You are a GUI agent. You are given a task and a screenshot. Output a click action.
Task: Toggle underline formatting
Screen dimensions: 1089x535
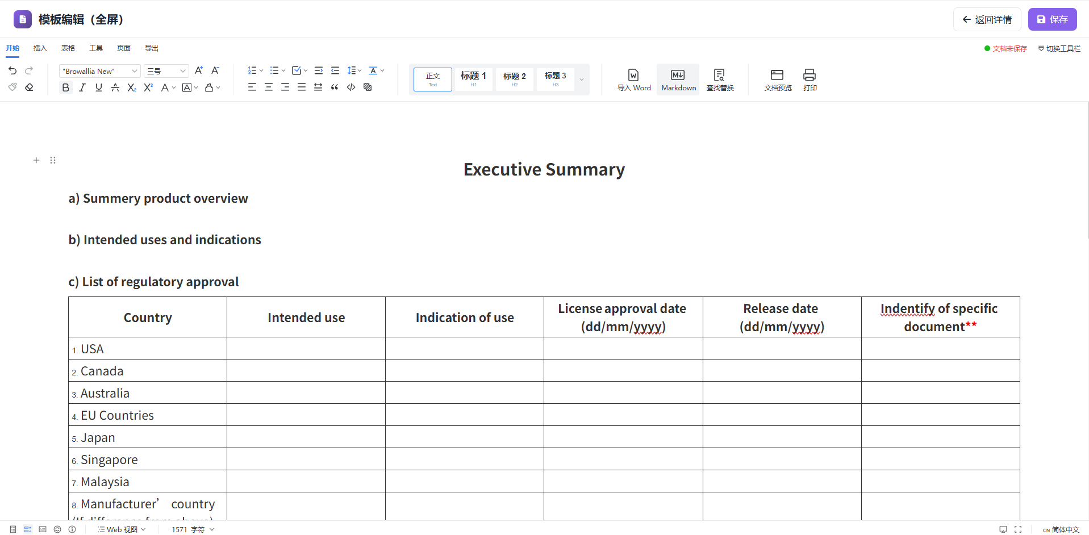(x=99, y=87)
